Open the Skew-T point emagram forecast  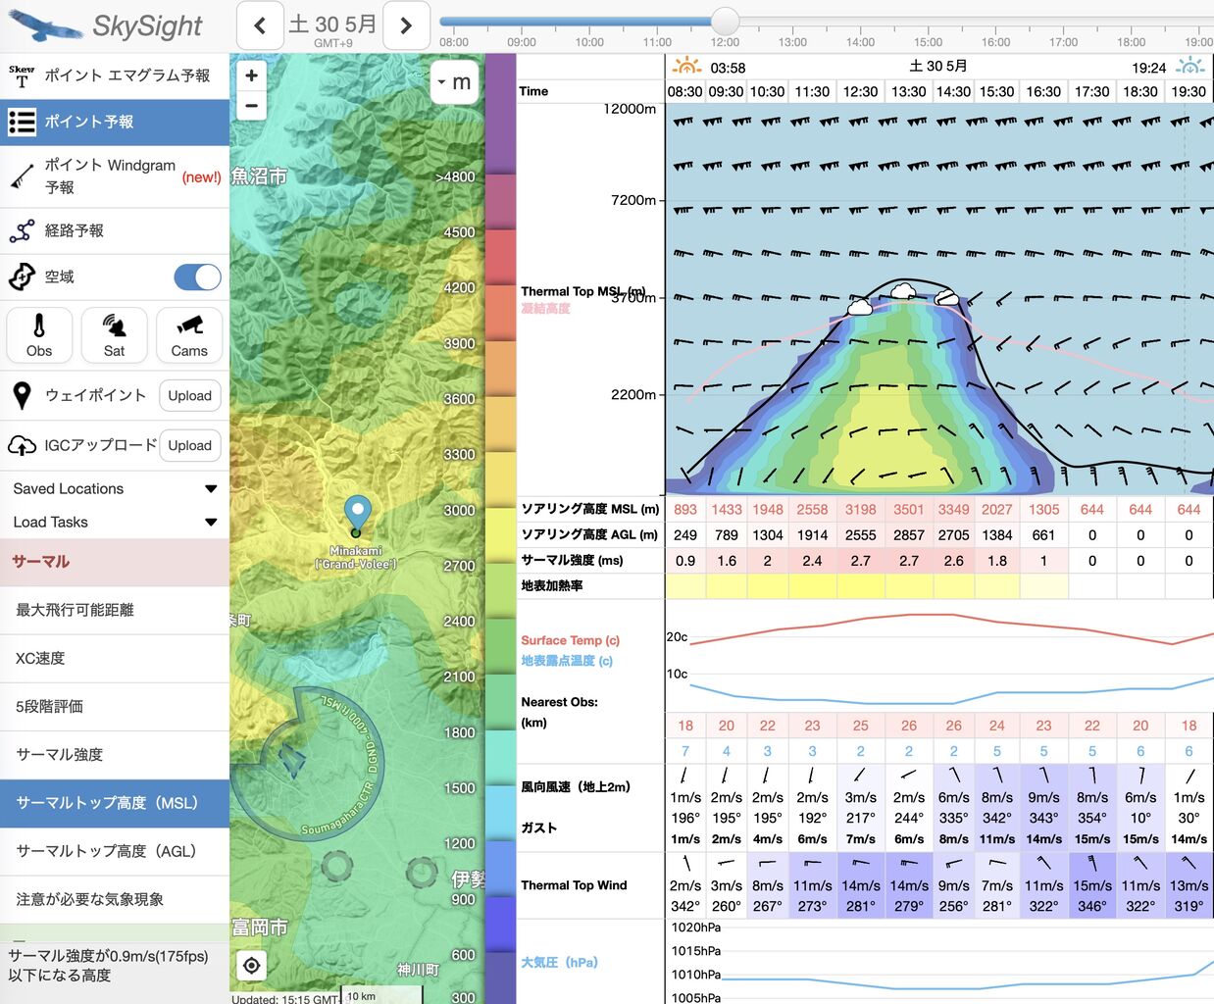(x=115, y=75)
